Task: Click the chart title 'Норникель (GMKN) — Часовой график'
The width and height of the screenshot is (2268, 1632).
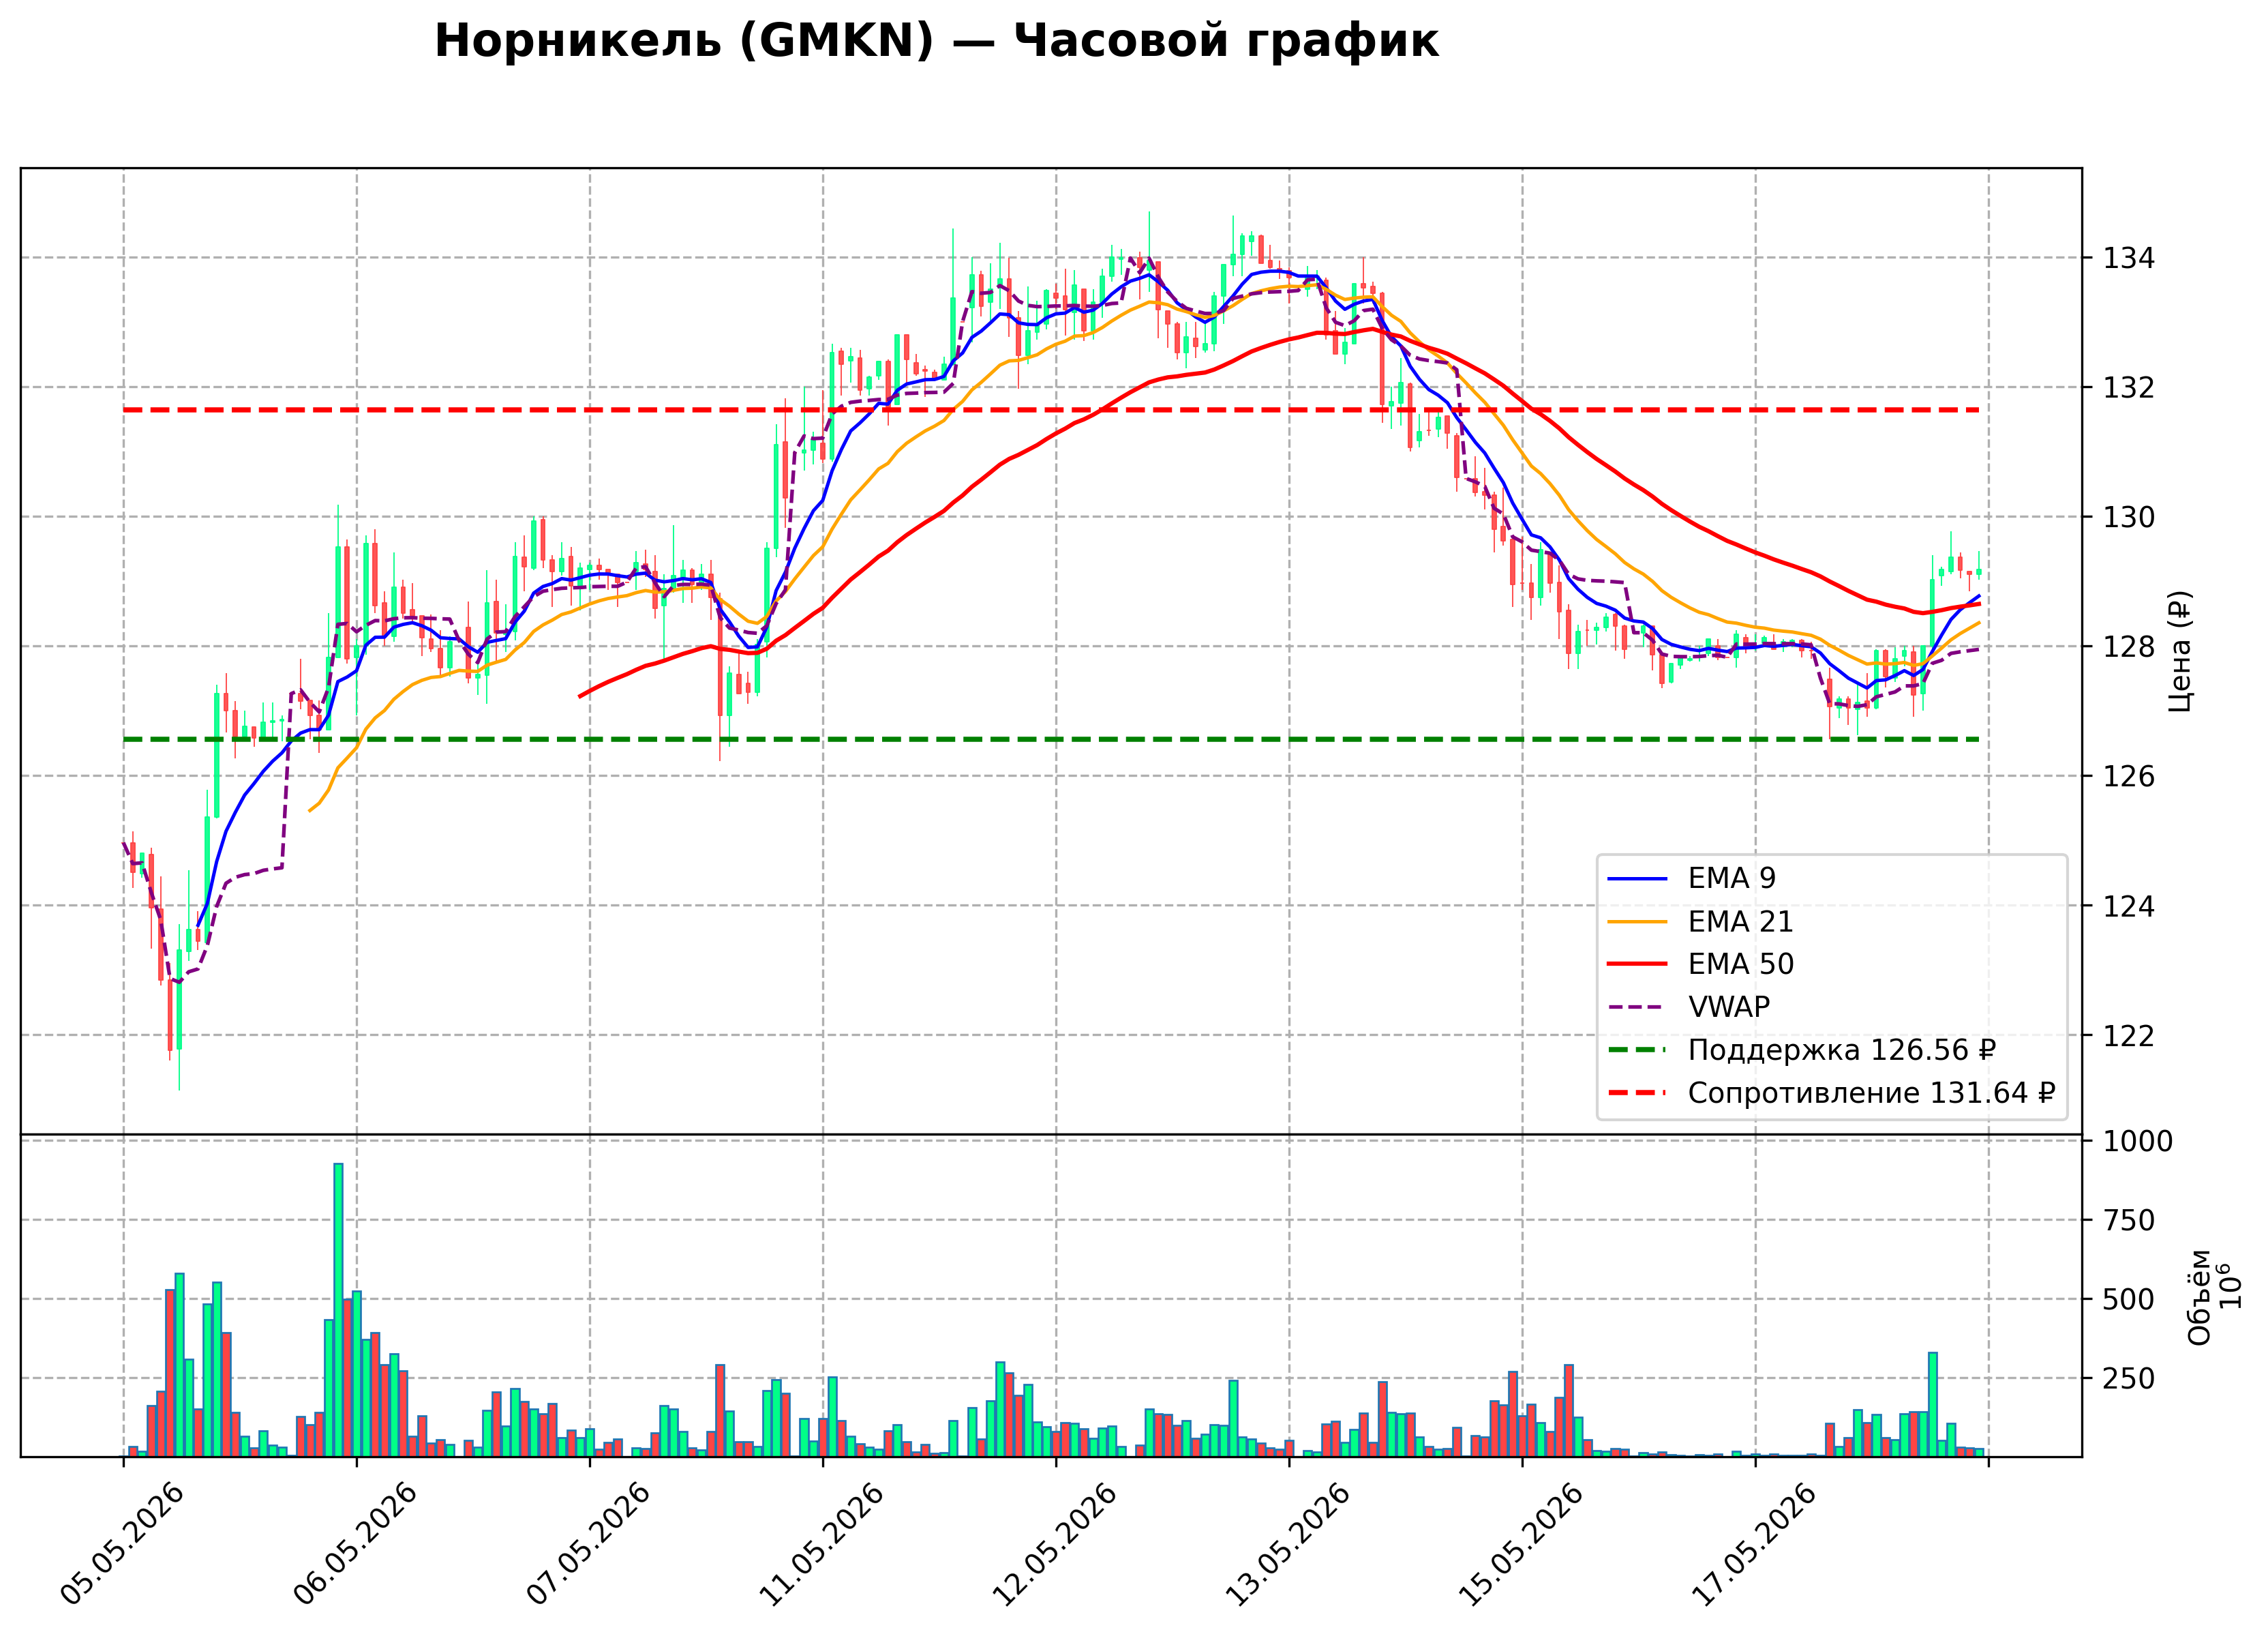Action: point(936,42)
